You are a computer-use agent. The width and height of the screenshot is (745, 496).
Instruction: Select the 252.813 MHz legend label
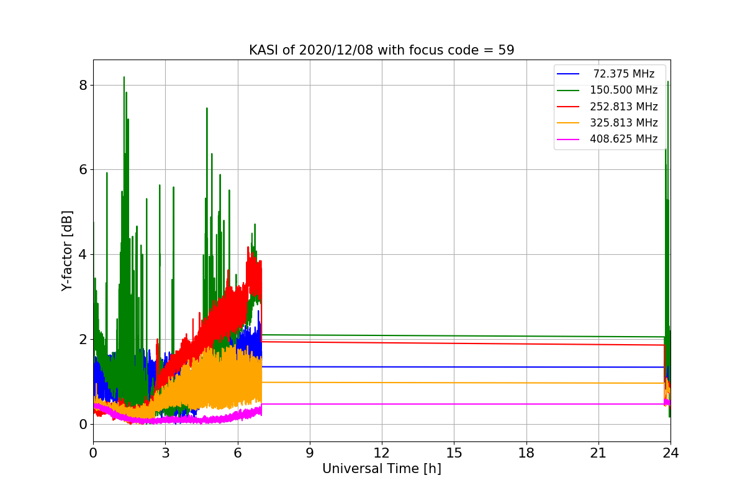624,107
